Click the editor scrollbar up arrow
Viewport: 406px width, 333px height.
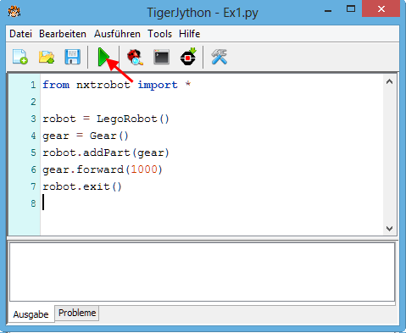[390, 82]
